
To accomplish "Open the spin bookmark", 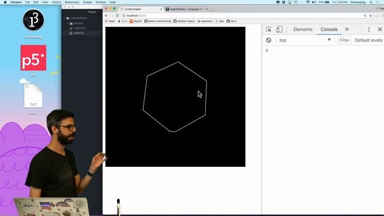I will click(220, 22).
